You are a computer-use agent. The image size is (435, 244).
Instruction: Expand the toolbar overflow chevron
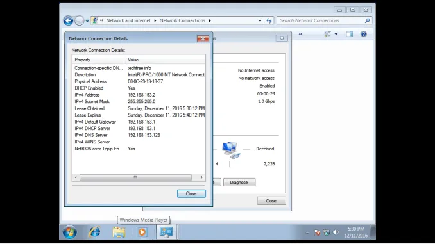(x=300, y=34)
